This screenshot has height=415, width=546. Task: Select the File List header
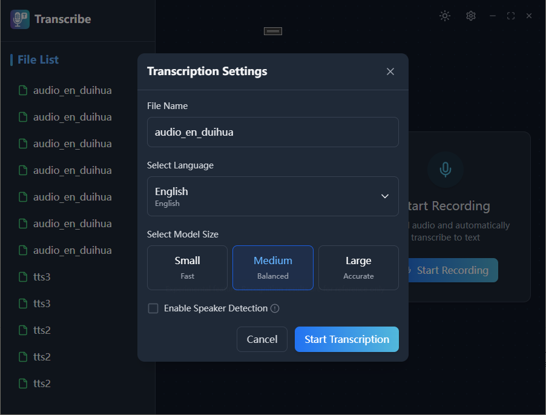tap(38, 59)
